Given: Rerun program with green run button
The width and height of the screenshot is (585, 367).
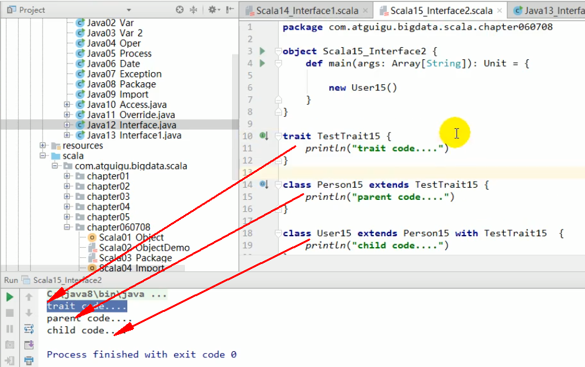Looking at the screenshot, I should pos(10,297).
